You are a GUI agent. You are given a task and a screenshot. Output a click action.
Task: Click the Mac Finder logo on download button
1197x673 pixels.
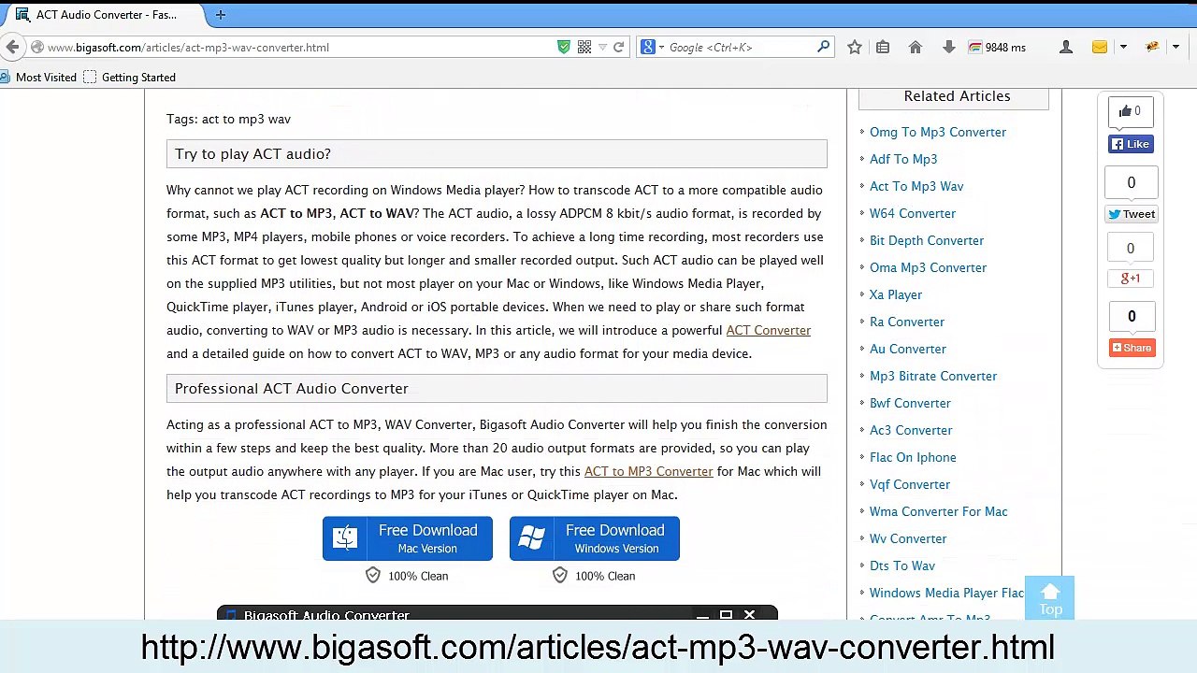click(x=345, y=538)
